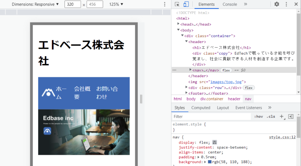Show more DevTools panels chevron
Viewport: 301px width, 166px height.
click(x=246, y=4)
